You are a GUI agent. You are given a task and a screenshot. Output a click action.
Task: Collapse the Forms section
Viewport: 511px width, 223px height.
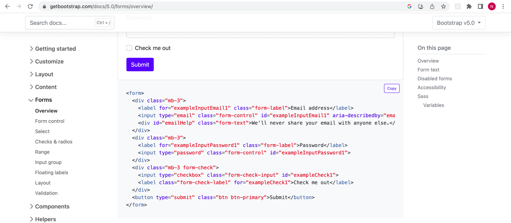tap(43, 100)
